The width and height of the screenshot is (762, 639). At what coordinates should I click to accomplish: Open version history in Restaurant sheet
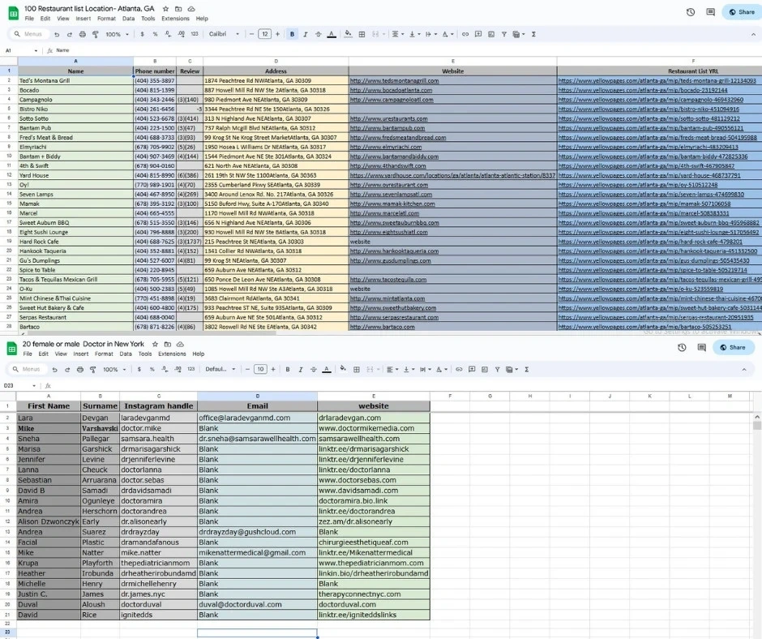(691, 12)
